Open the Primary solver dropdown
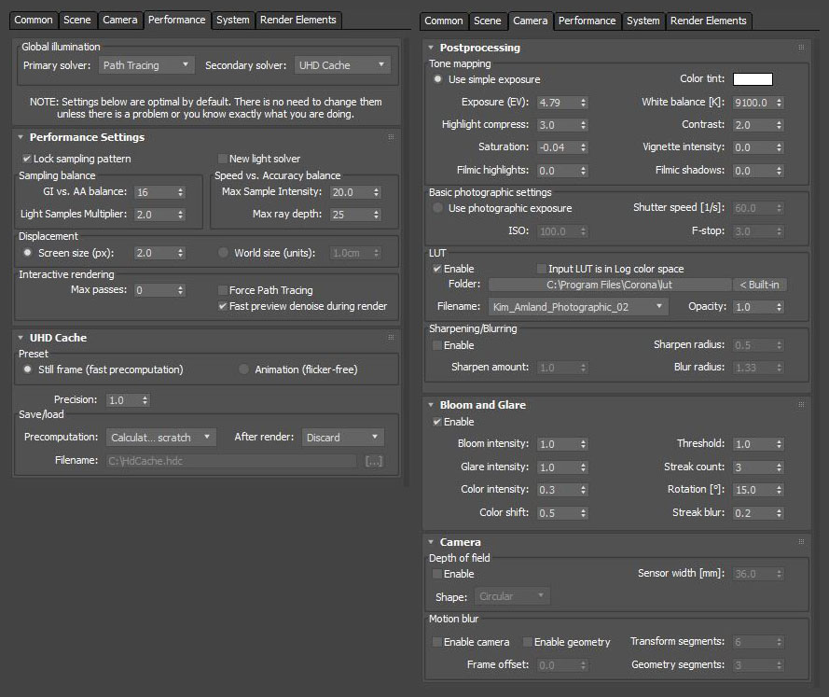 pyautogui.click(x=146, y=65)
